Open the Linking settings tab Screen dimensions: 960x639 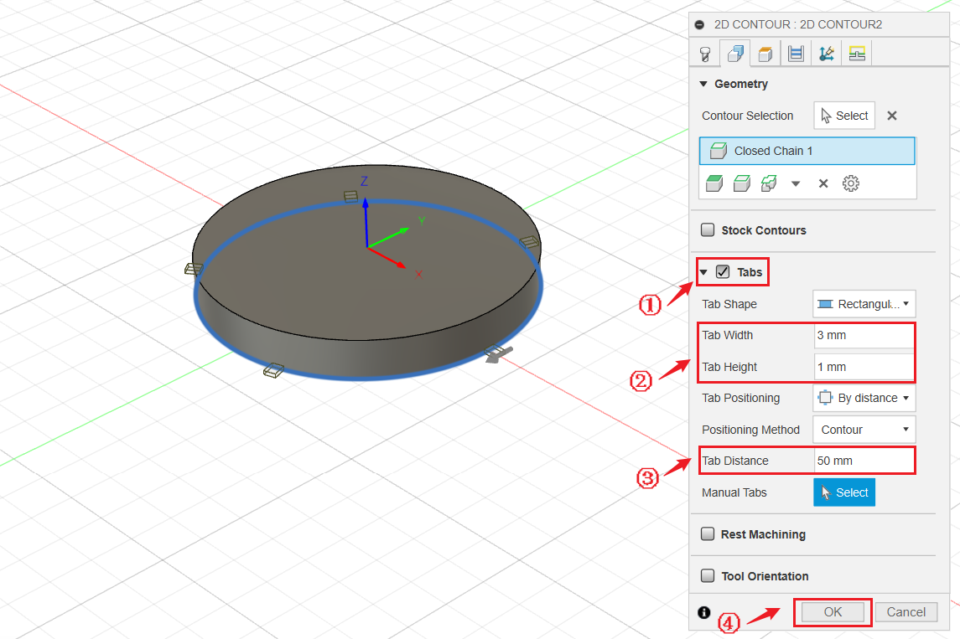pos(826,53)
